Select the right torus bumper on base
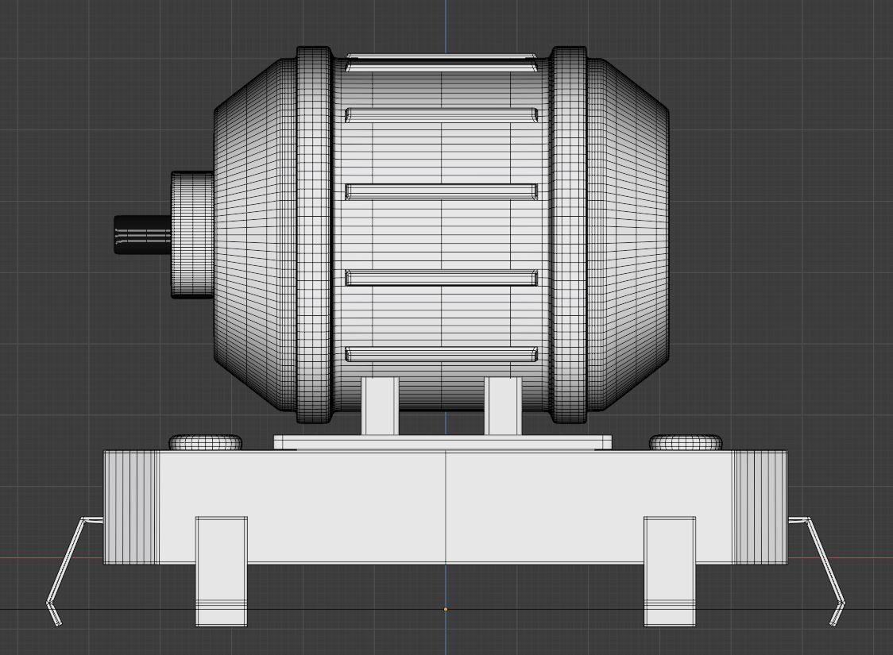893x655 pixels. tap(686, 441)
